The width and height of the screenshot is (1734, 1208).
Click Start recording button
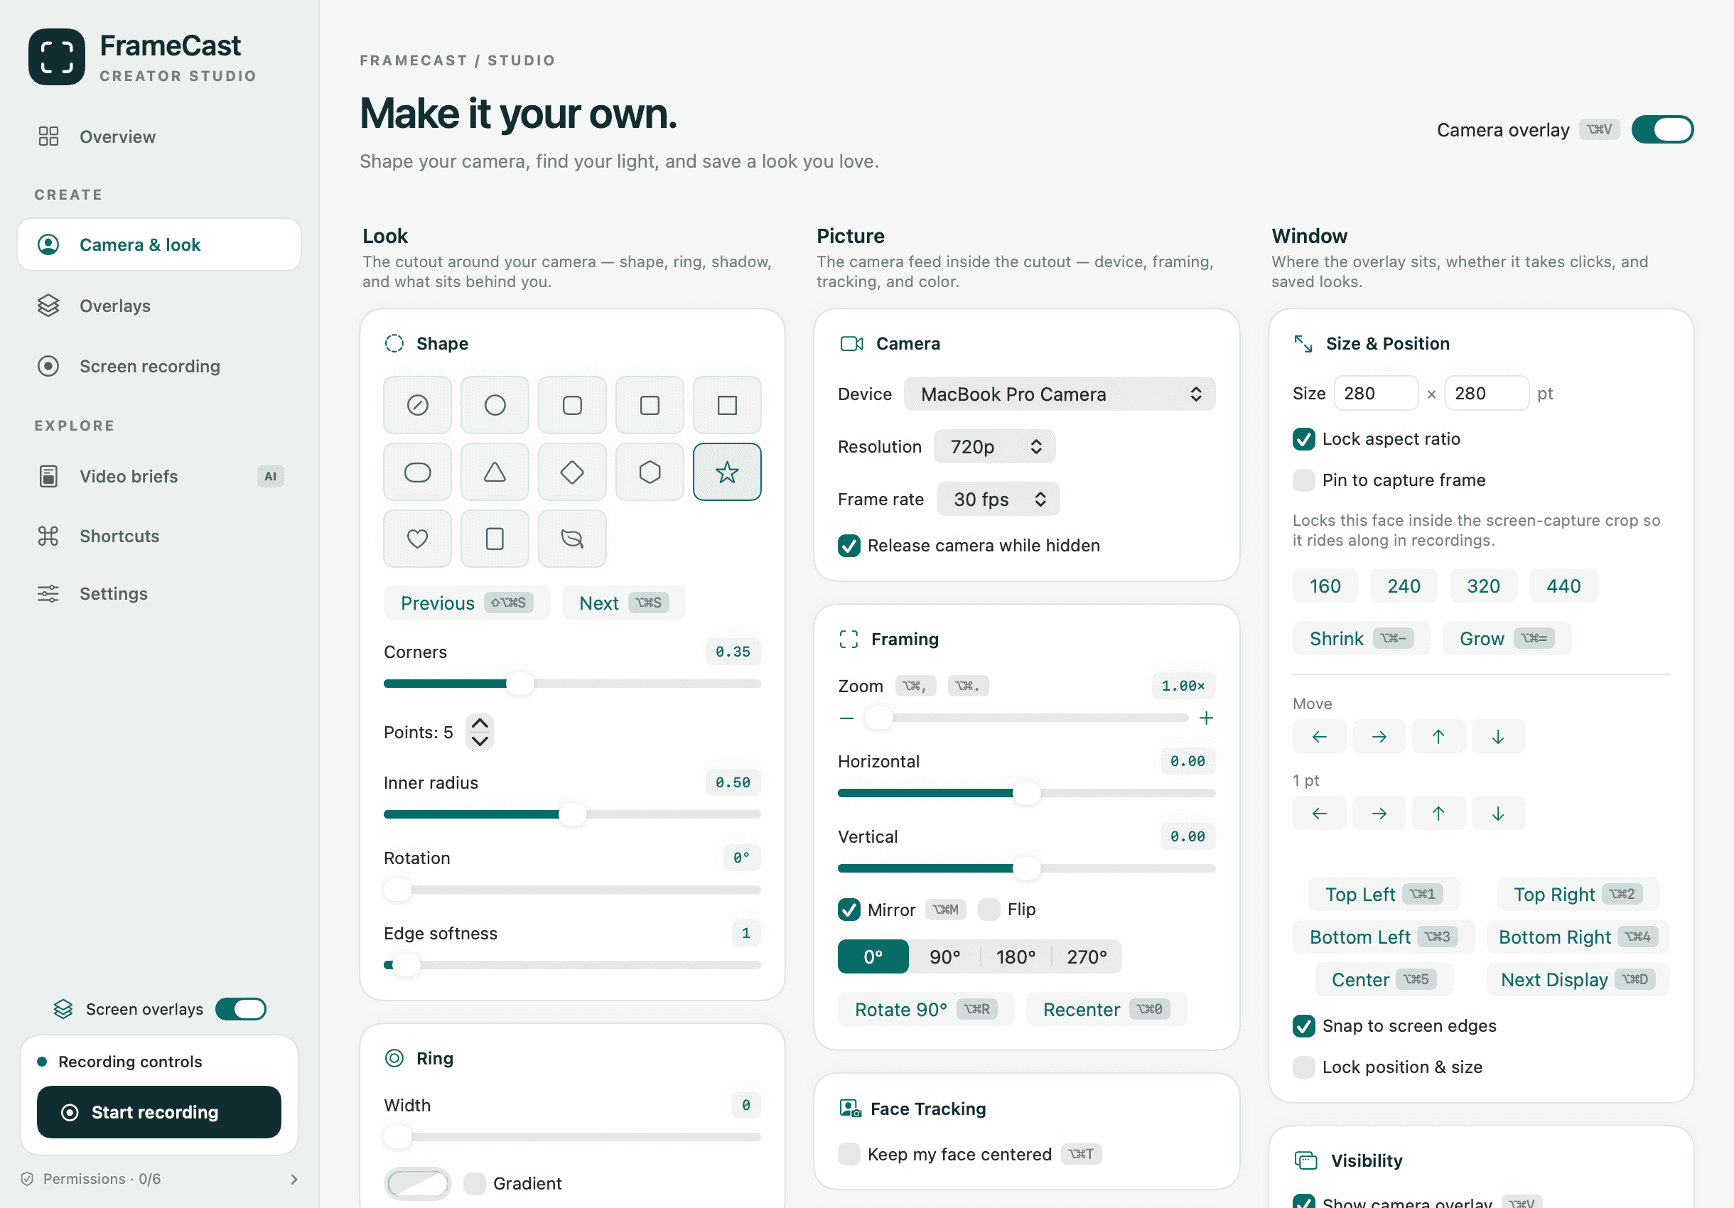[158, 1112]
